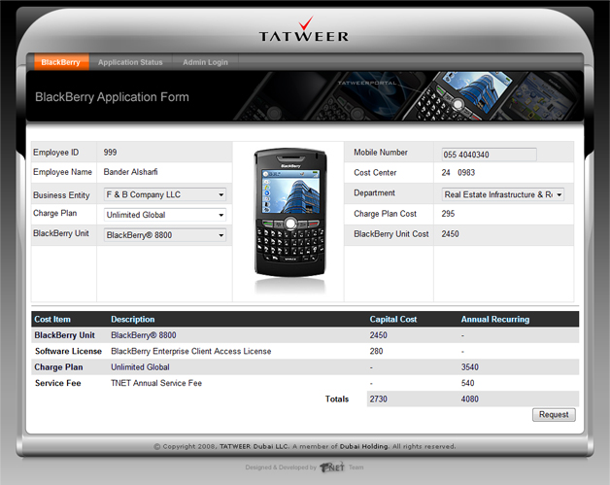
Task: Open the Charge Plan dropdown
Action: click(x=165, y=215)
